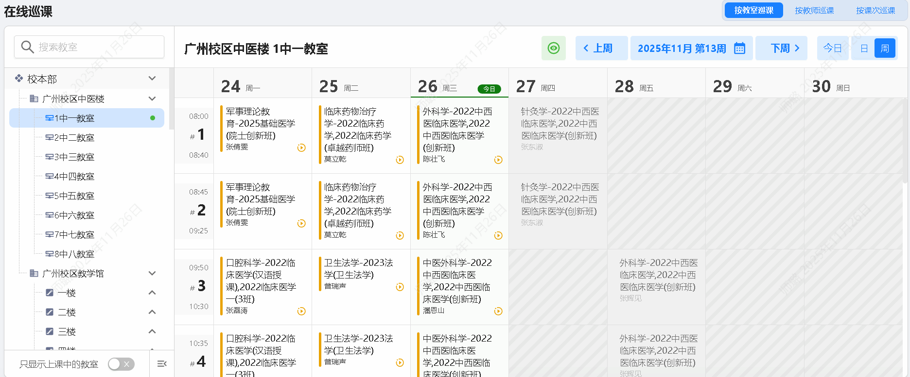Play Monday period 1 military theory class
910x377 pixels.
pos(301,148)
